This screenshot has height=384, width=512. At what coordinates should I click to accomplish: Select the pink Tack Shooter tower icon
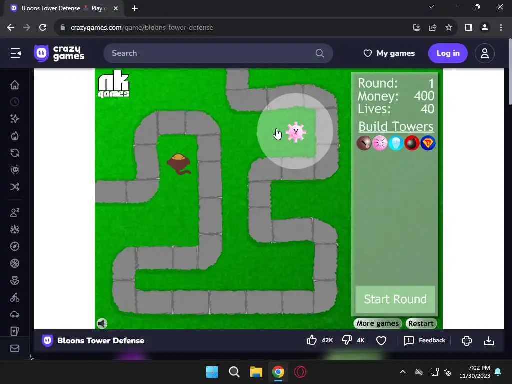pos(380,143)
